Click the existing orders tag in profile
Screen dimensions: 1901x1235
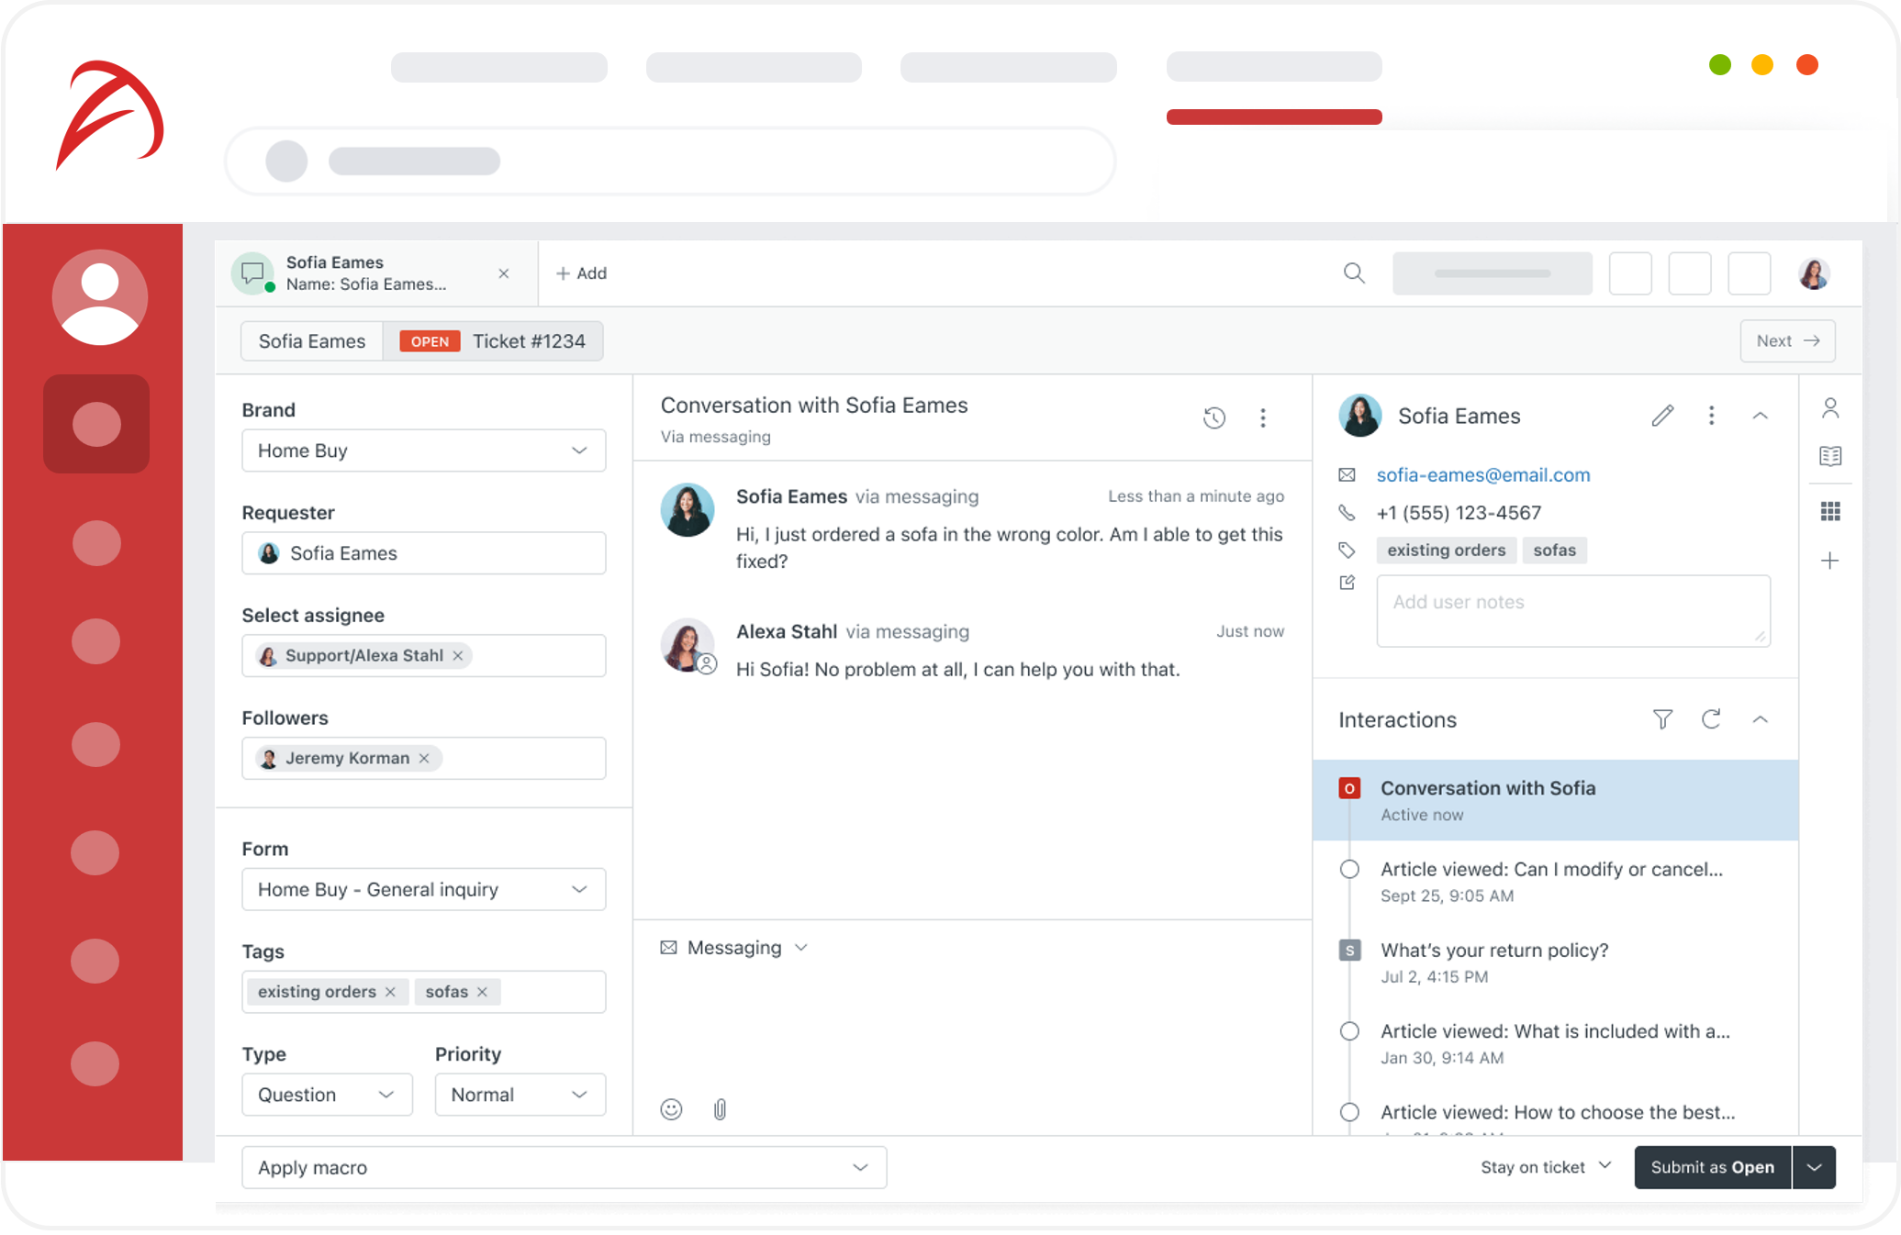pos(1446,551)
